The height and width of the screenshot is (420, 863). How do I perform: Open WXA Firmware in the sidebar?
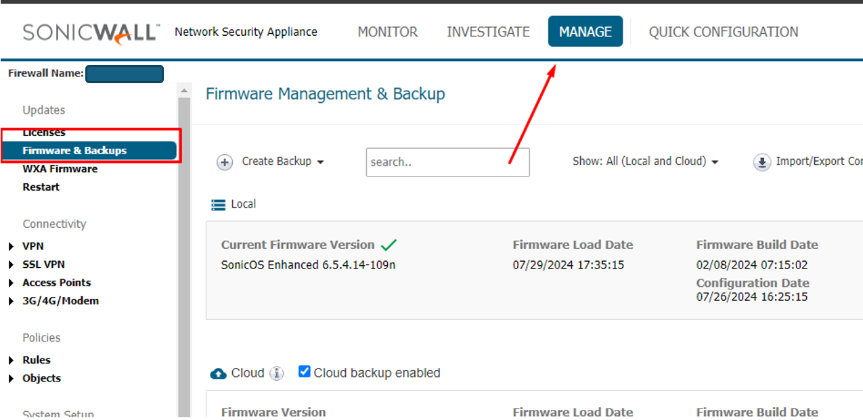(60, 169)
